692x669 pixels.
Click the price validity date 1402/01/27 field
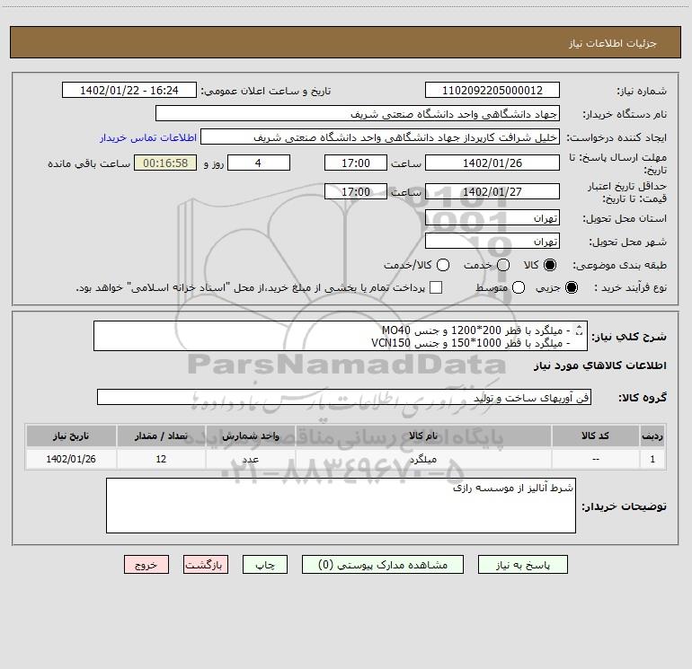(x=492, y=191)
